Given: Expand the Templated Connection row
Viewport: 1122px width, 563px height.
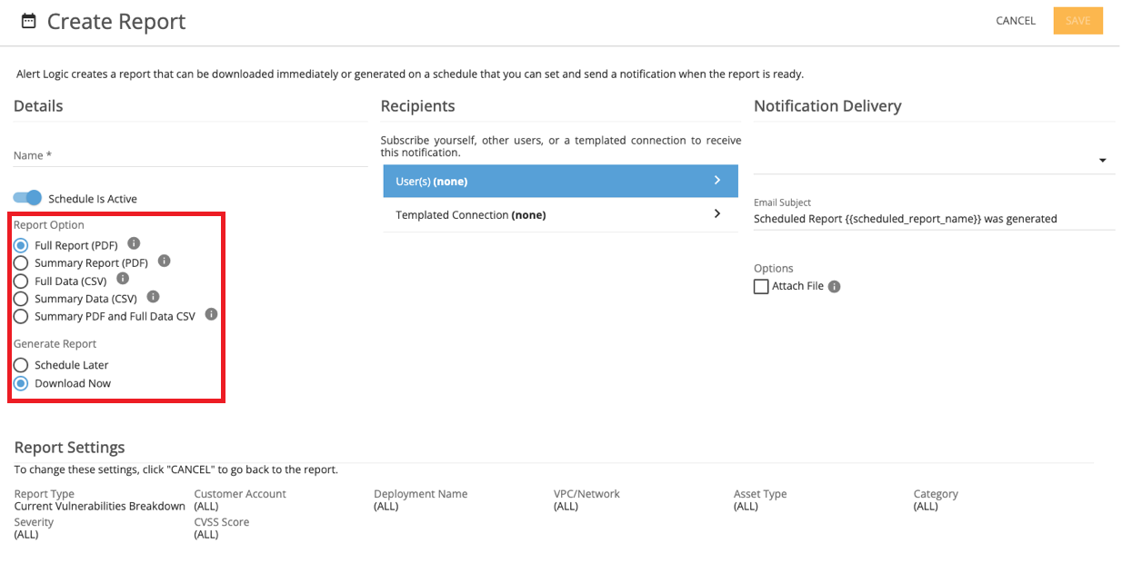Looking at the screenshot, I should click(717, 214).
